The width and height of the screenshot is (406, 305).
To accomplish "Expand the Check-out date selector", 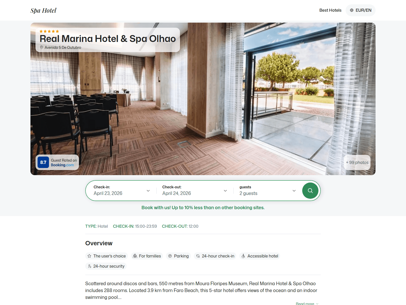I will pos(195,191).
